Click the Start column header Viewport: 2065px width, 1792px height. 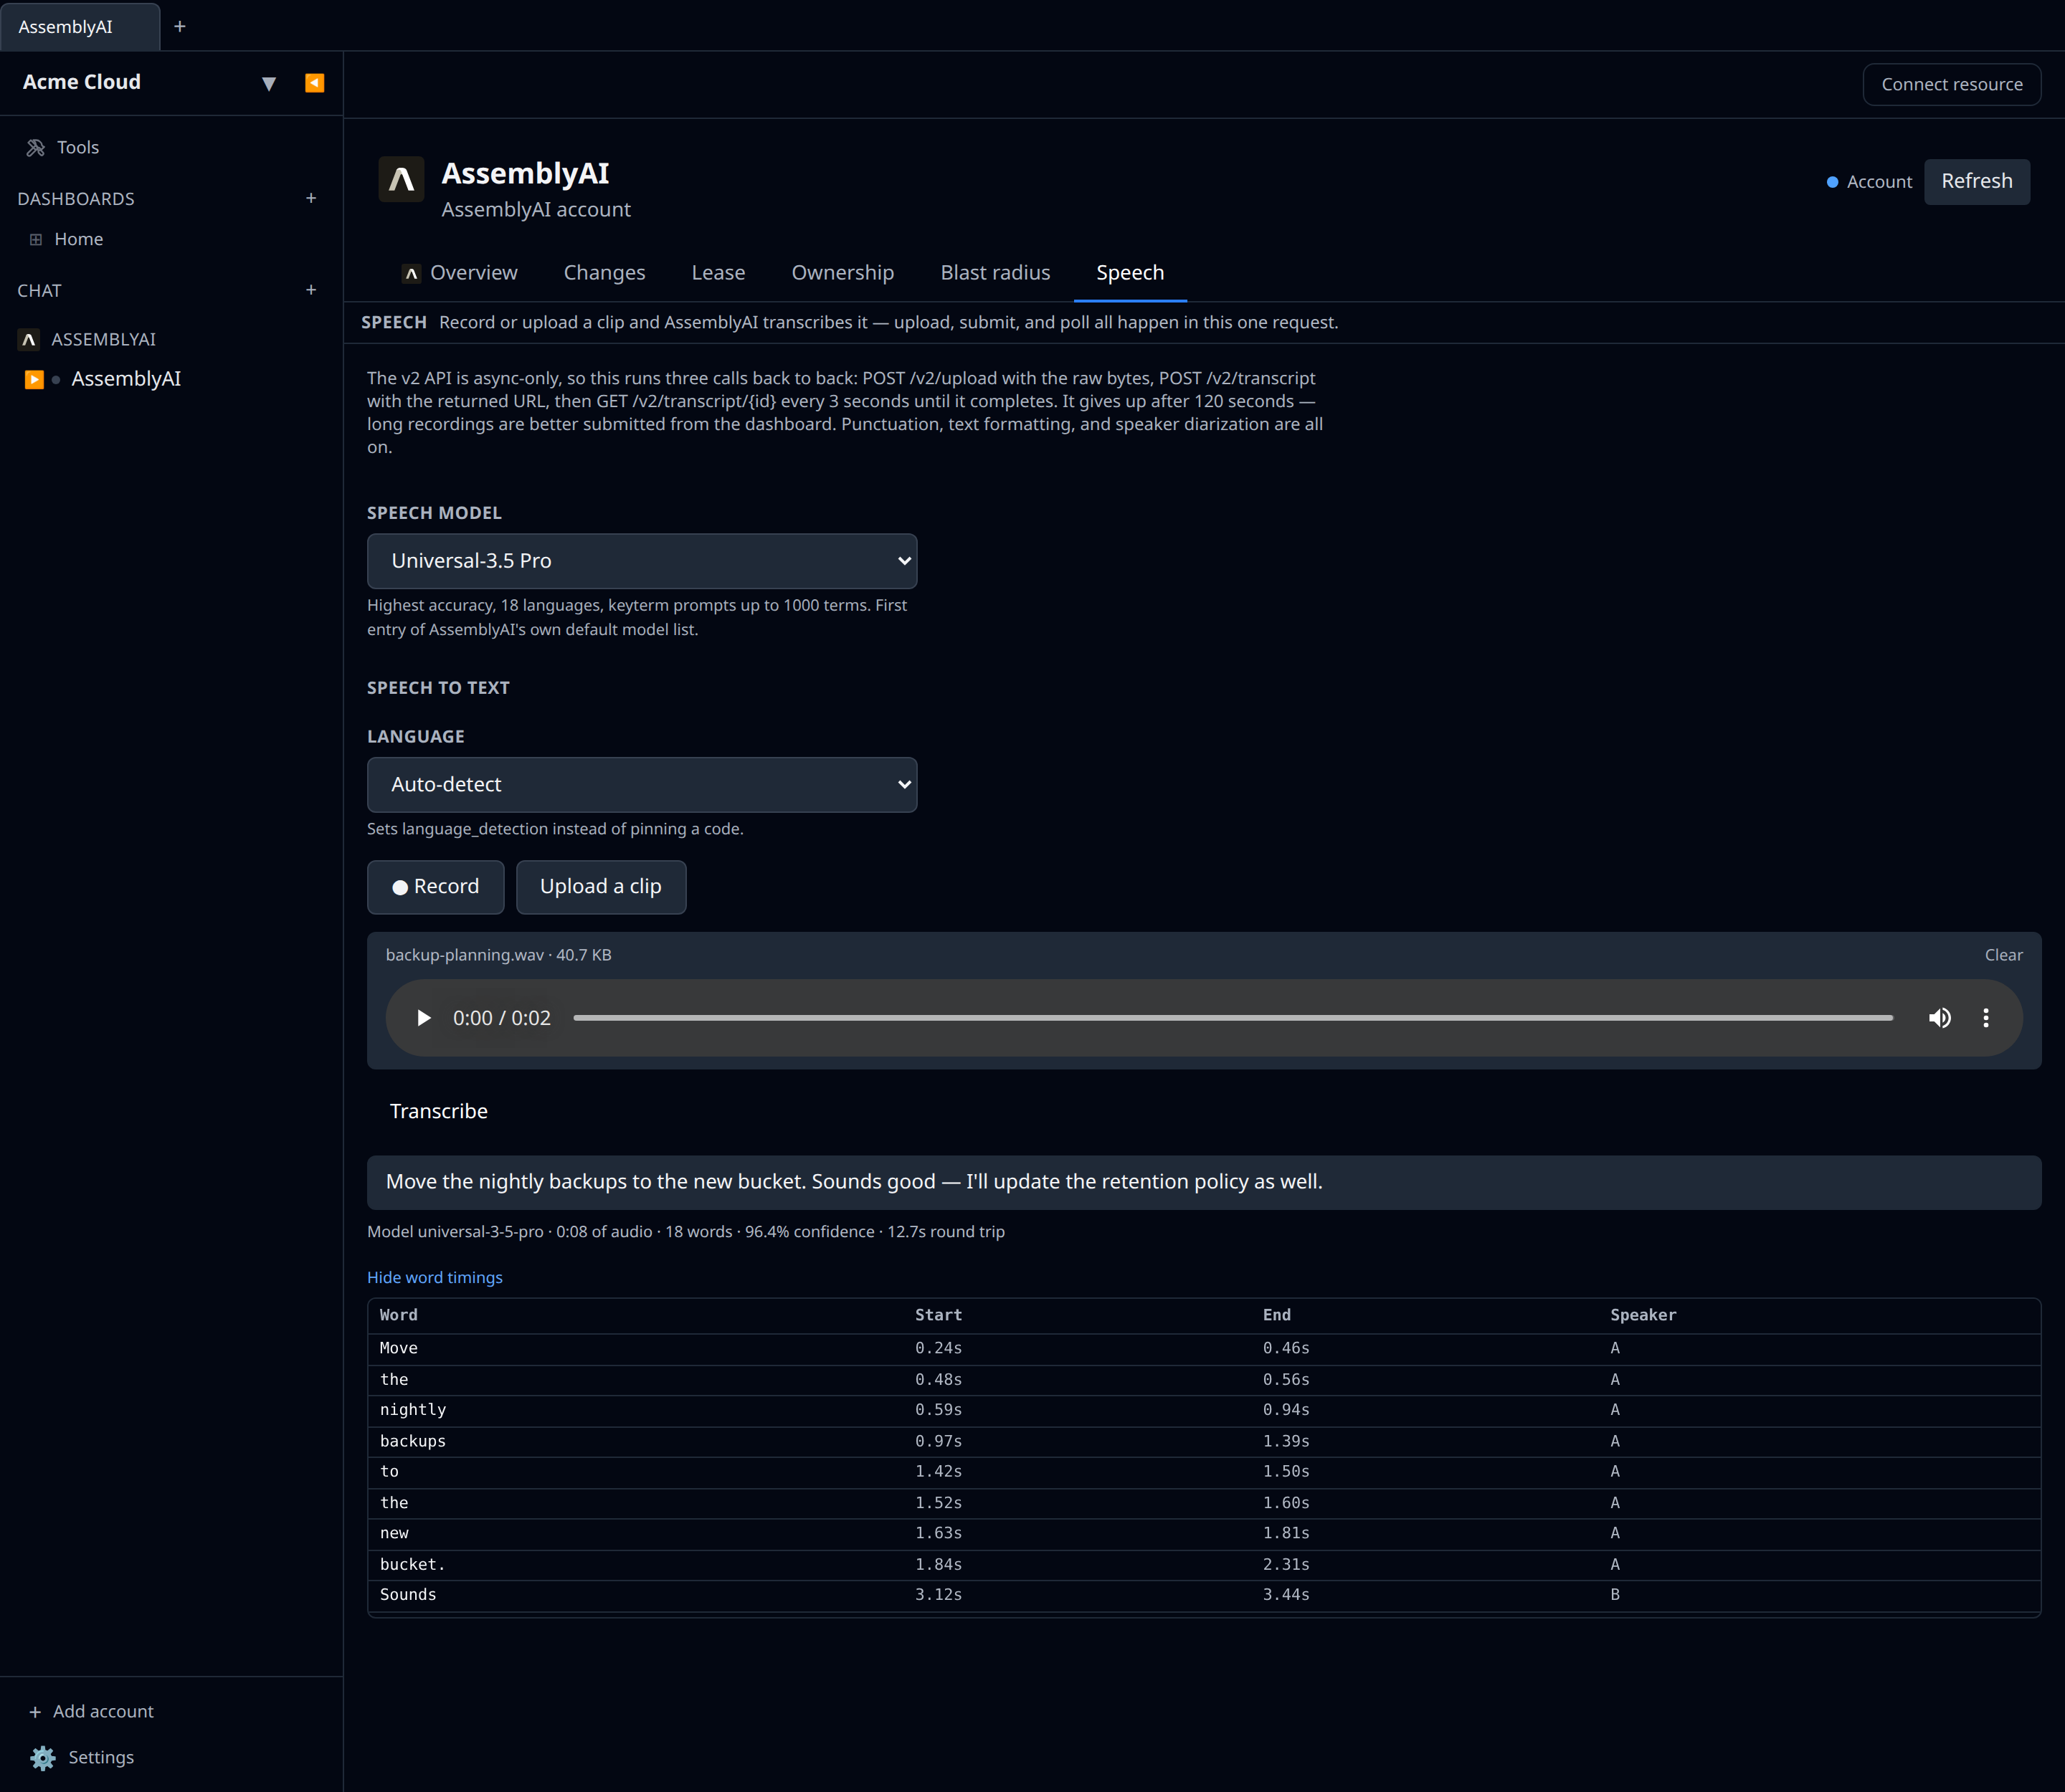(x=939, y=1315)
